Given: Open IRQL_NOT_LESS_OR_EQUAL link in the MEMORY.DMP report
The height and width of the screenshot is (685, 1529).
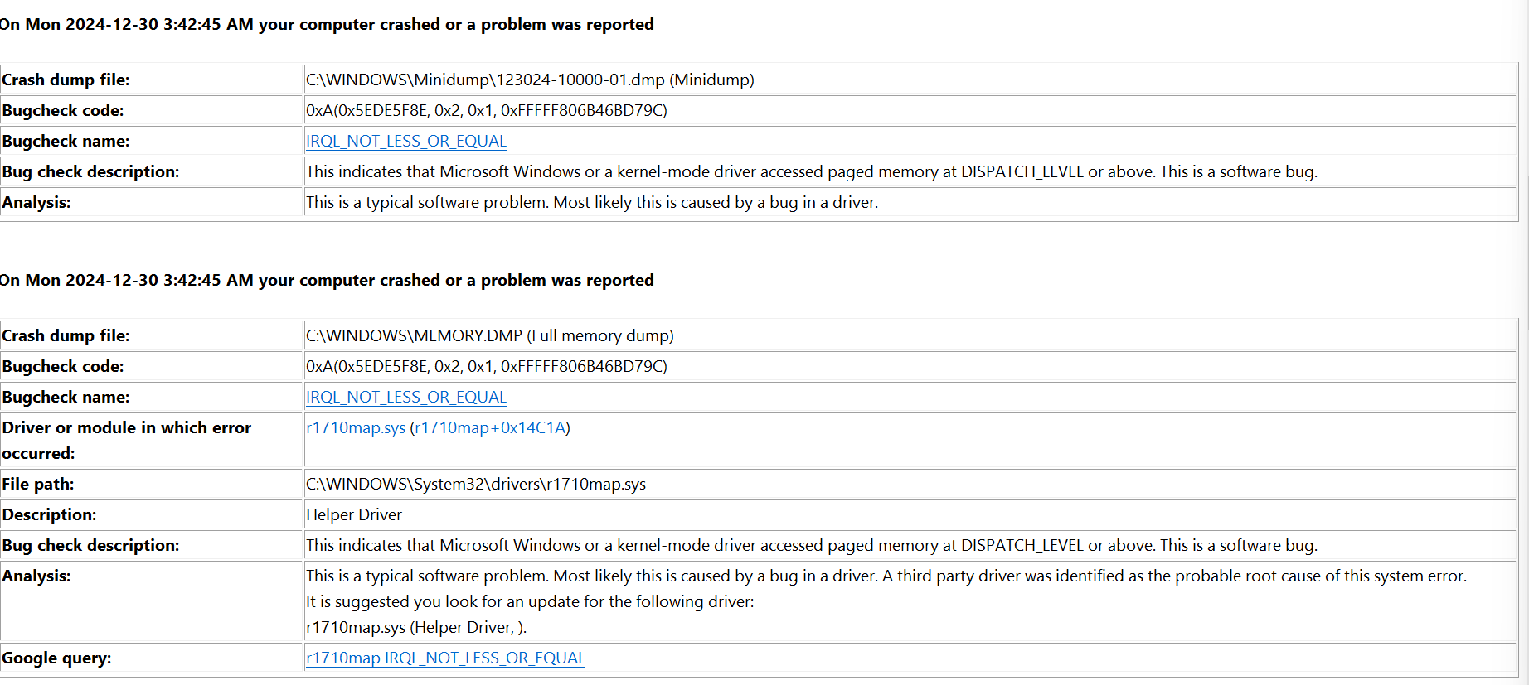Looking at the screenshot, I should coord(406,397).
